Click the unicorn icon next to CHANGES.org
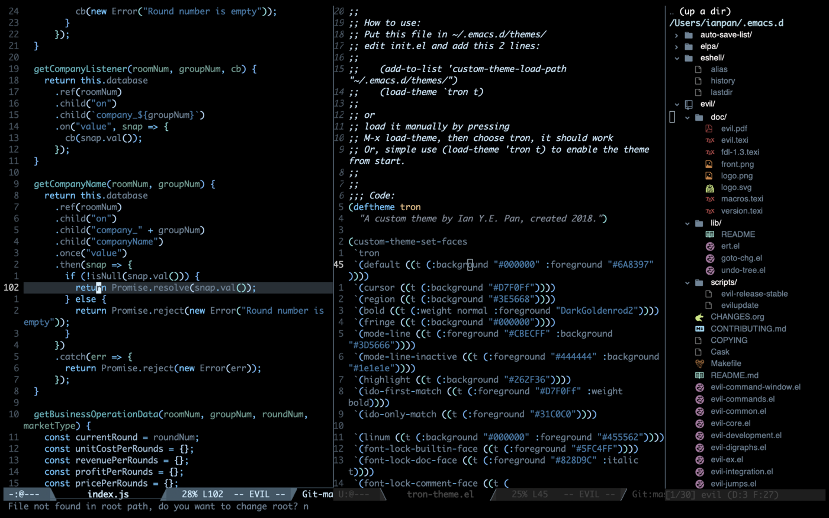Image resolution: width=829 pixels, height=518 pixels. pos(699,317)
